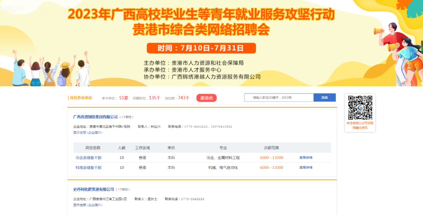Click the 邀请函 invitation button
This screenshot has width=423, height=215.
206,98
